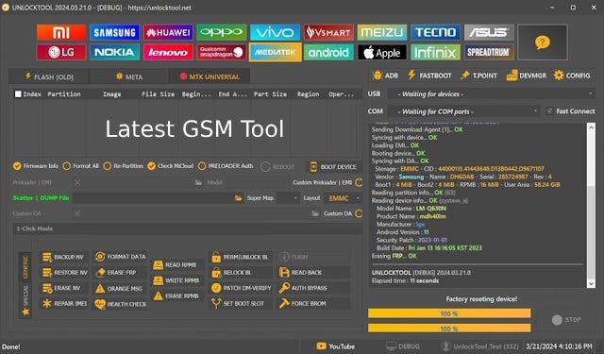Select the Nokia brand logo

(114, 52)
